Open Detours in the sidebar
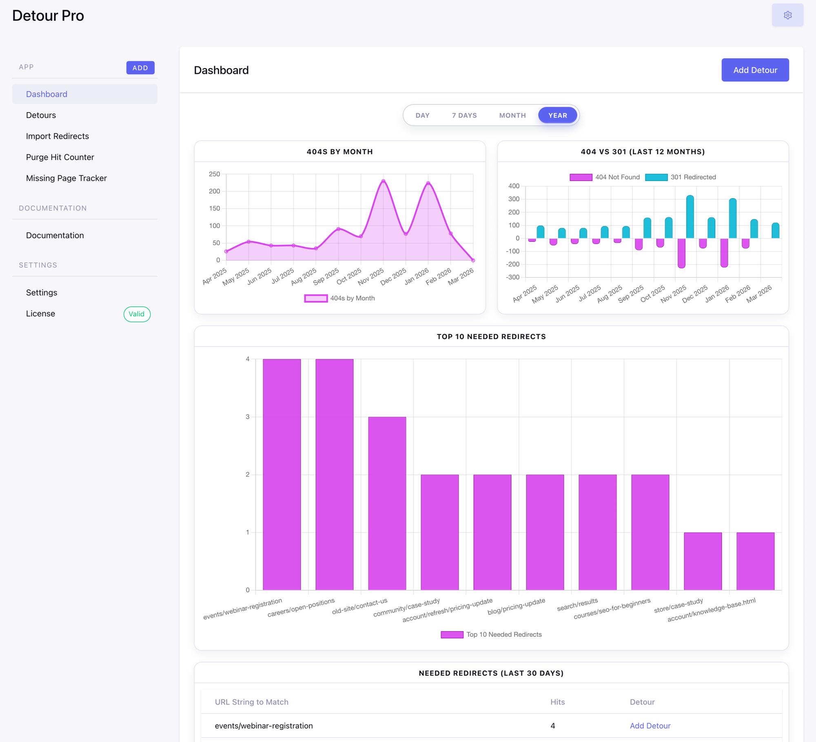 [x=41, y=115]
